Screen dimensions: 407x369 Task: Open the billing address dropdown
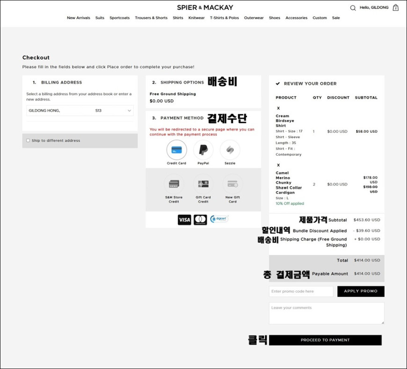80,110
